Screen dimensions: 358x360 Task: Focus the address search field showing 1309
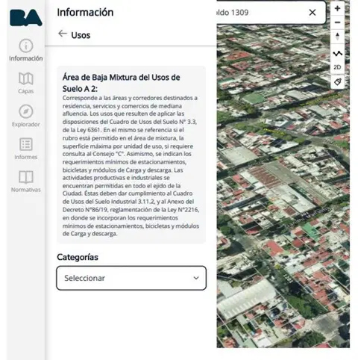[260, 13]
